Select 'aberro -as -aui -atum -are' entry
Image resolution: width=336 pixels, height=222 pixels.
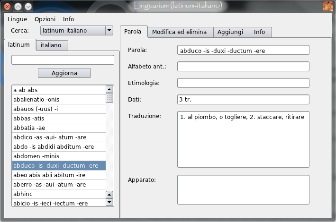59,184
